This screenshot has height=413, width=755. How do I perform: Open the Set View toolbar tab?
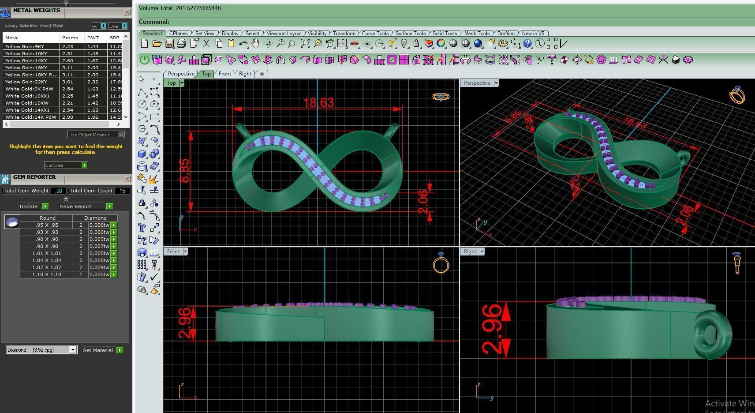click(x=205, y=34)
